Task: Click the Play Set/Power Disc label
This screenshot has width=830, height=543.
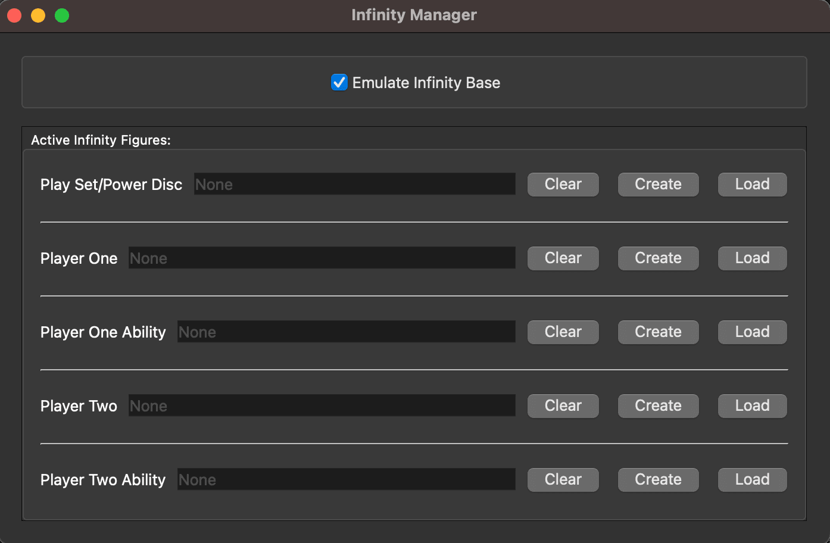Action: (x=111, y=185)
